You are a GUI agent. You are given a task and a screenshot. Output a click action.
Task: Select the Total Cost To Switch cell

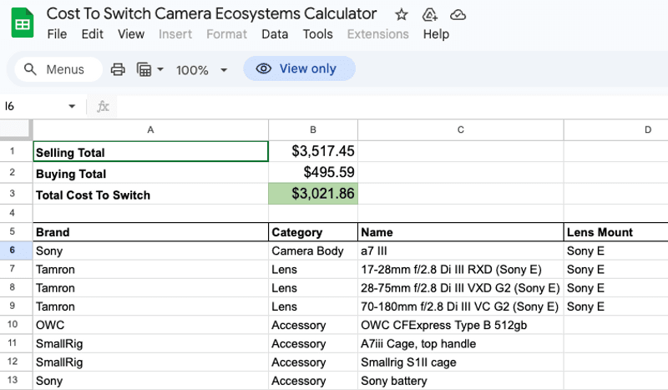(x=151, y=194)
